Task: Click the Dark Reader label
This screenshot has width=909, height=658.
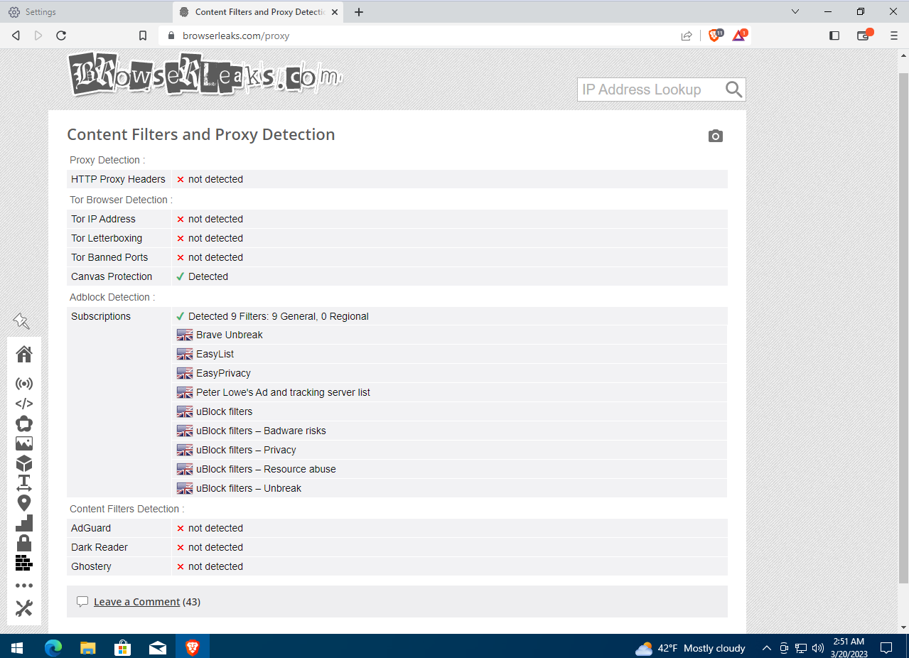Action: tap(99, 547)
